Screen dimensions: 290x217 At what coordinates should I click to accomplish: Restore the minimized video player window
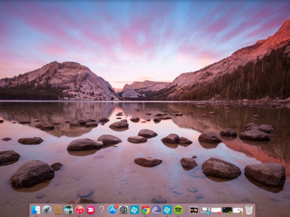pos(194,210)
